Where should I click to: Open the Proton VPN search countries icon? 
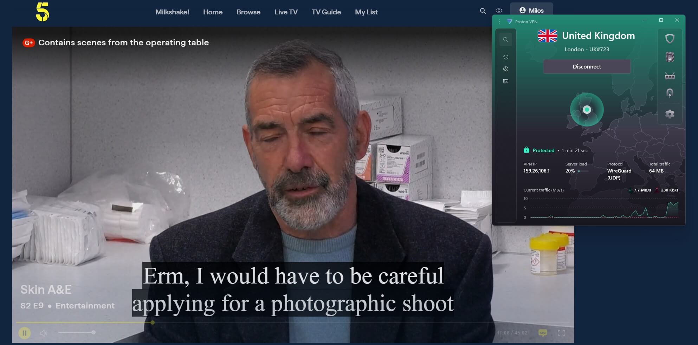tap(505, 39)
